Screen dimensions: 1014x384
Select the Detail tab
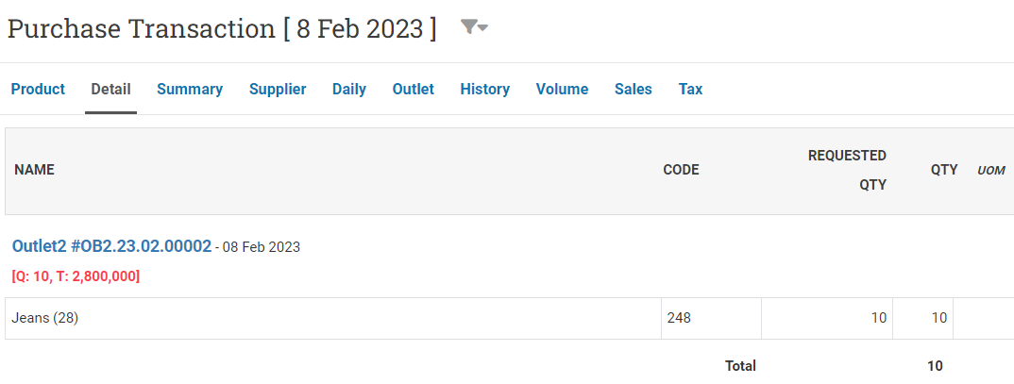tap(110, 90)
